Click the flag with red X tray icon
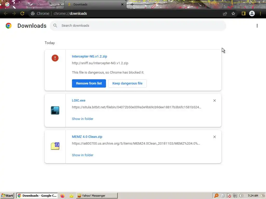Image resolution: width=266 pixels, height=199 pixels. point(229,196)
